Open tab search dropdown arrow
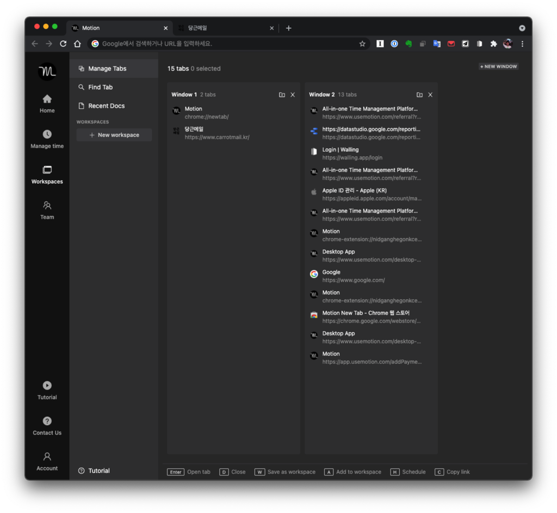Viewport: 557px width, 513px height. 522,28
